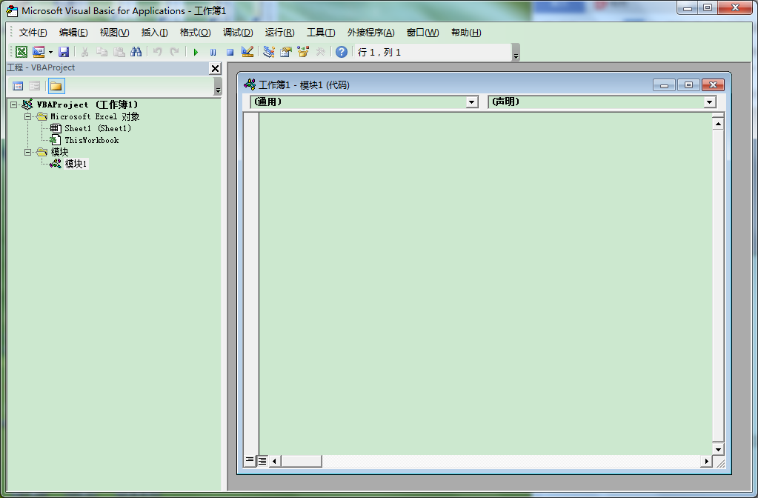
Task: Click the View Object icon in project panel
Action: click(x=34, y=86)
